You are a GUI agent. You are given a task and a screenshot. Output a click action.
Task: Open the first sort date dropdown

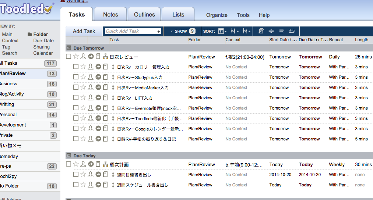[x=222, y=31]
